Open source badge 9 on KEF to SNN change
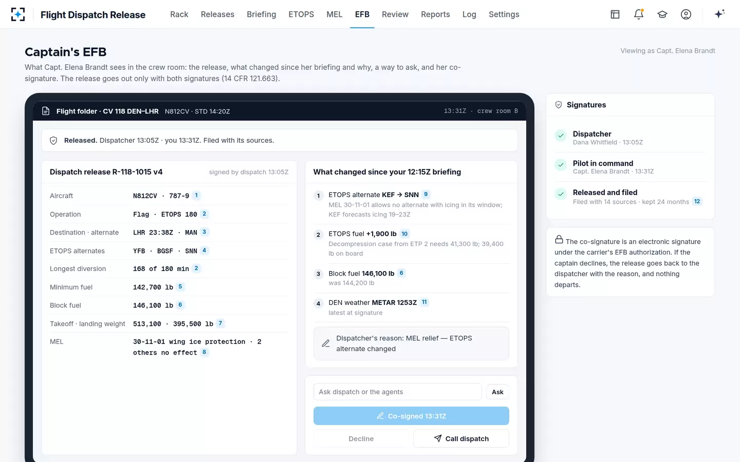The image size is (740, 462). click(x=425, y=195)
